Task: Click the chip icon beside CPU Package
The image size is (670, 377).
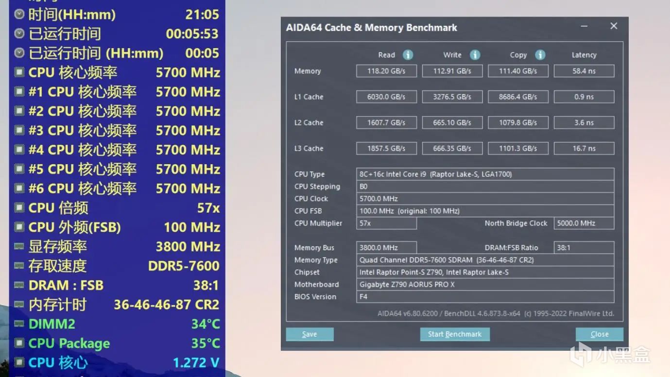Action: (x=19, y=343)
